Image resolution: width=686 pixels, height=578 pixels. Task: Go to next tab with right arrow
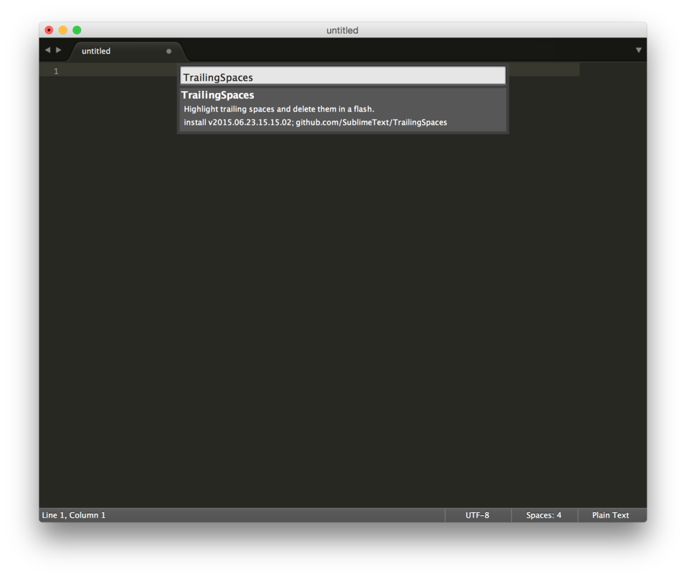(x=59, y=50)
